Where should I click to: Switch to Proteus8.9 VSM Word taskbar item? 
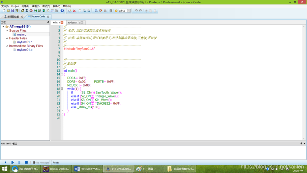[x=87, y=169]
